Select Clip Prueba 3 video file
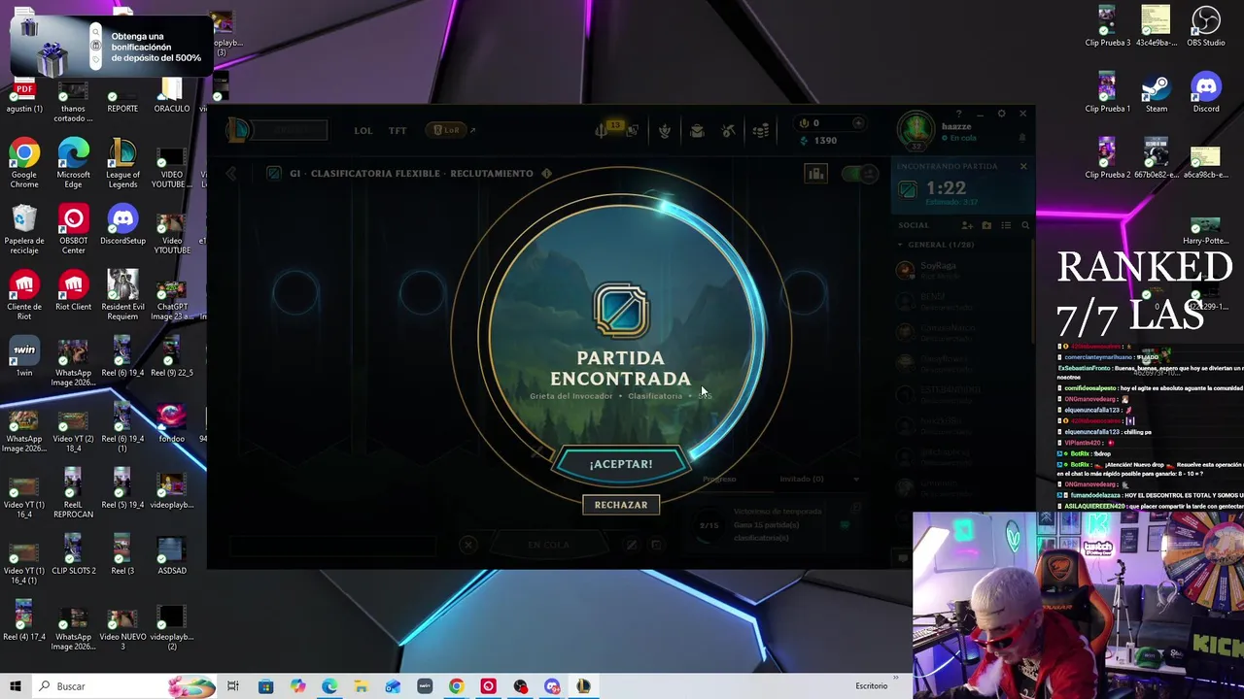The width and height of the screenshot is (1244, 699). click(1107, 27)
